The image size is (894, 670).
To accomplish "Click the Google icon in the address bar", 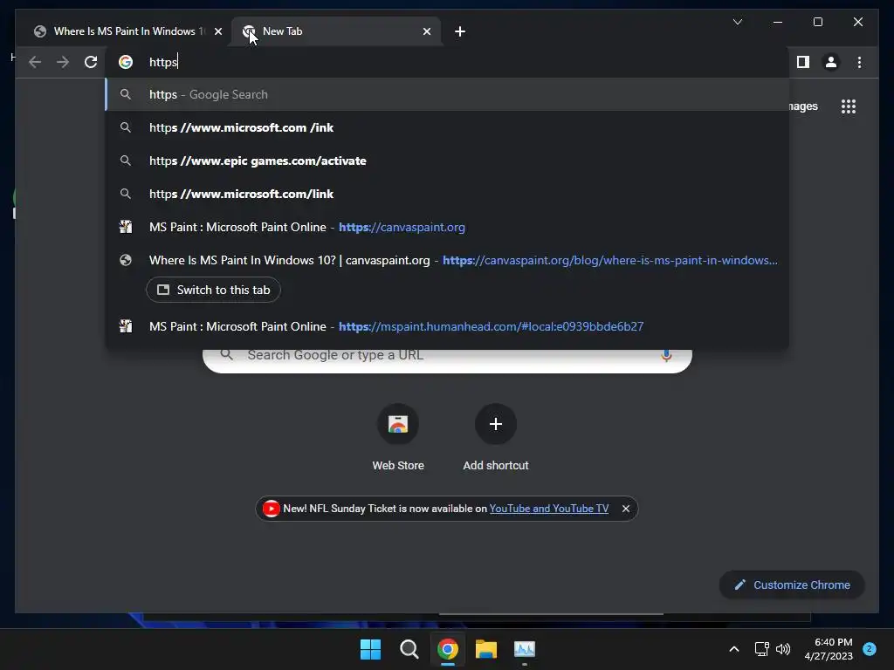I will (x=126, y=62).
